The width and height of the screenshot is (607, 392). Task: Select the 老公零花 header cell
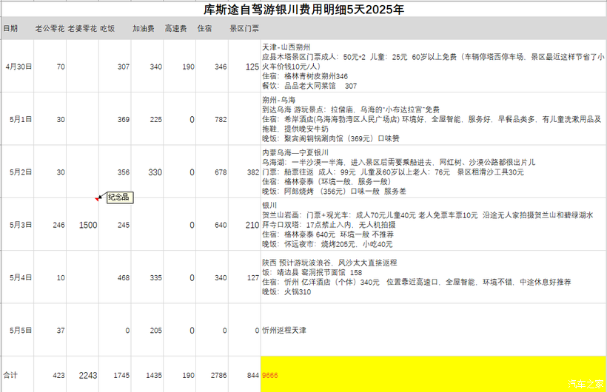(50, 28)
